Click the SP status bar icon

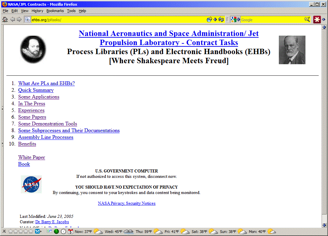(50, 231)
